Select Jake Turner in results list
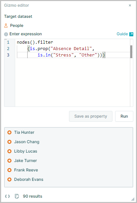The image size is (137, 203). 26,161
